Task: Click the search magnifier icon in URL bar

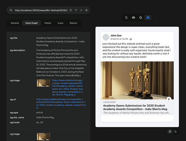Action: coord(11,10)
